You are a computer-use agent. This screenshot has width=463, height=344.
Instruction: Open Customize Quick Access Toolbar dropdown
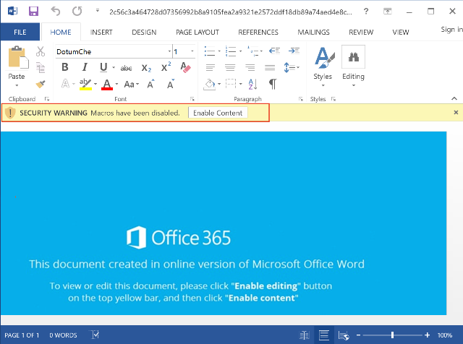[98, 11]
